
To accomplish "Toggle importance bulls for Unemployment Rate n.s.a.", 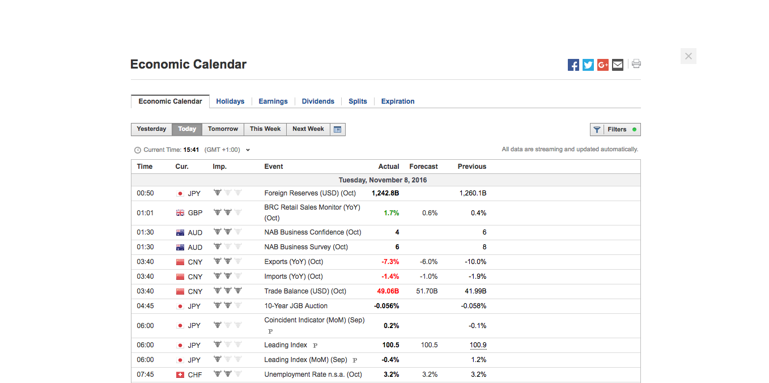I will [x=227, y=374].
